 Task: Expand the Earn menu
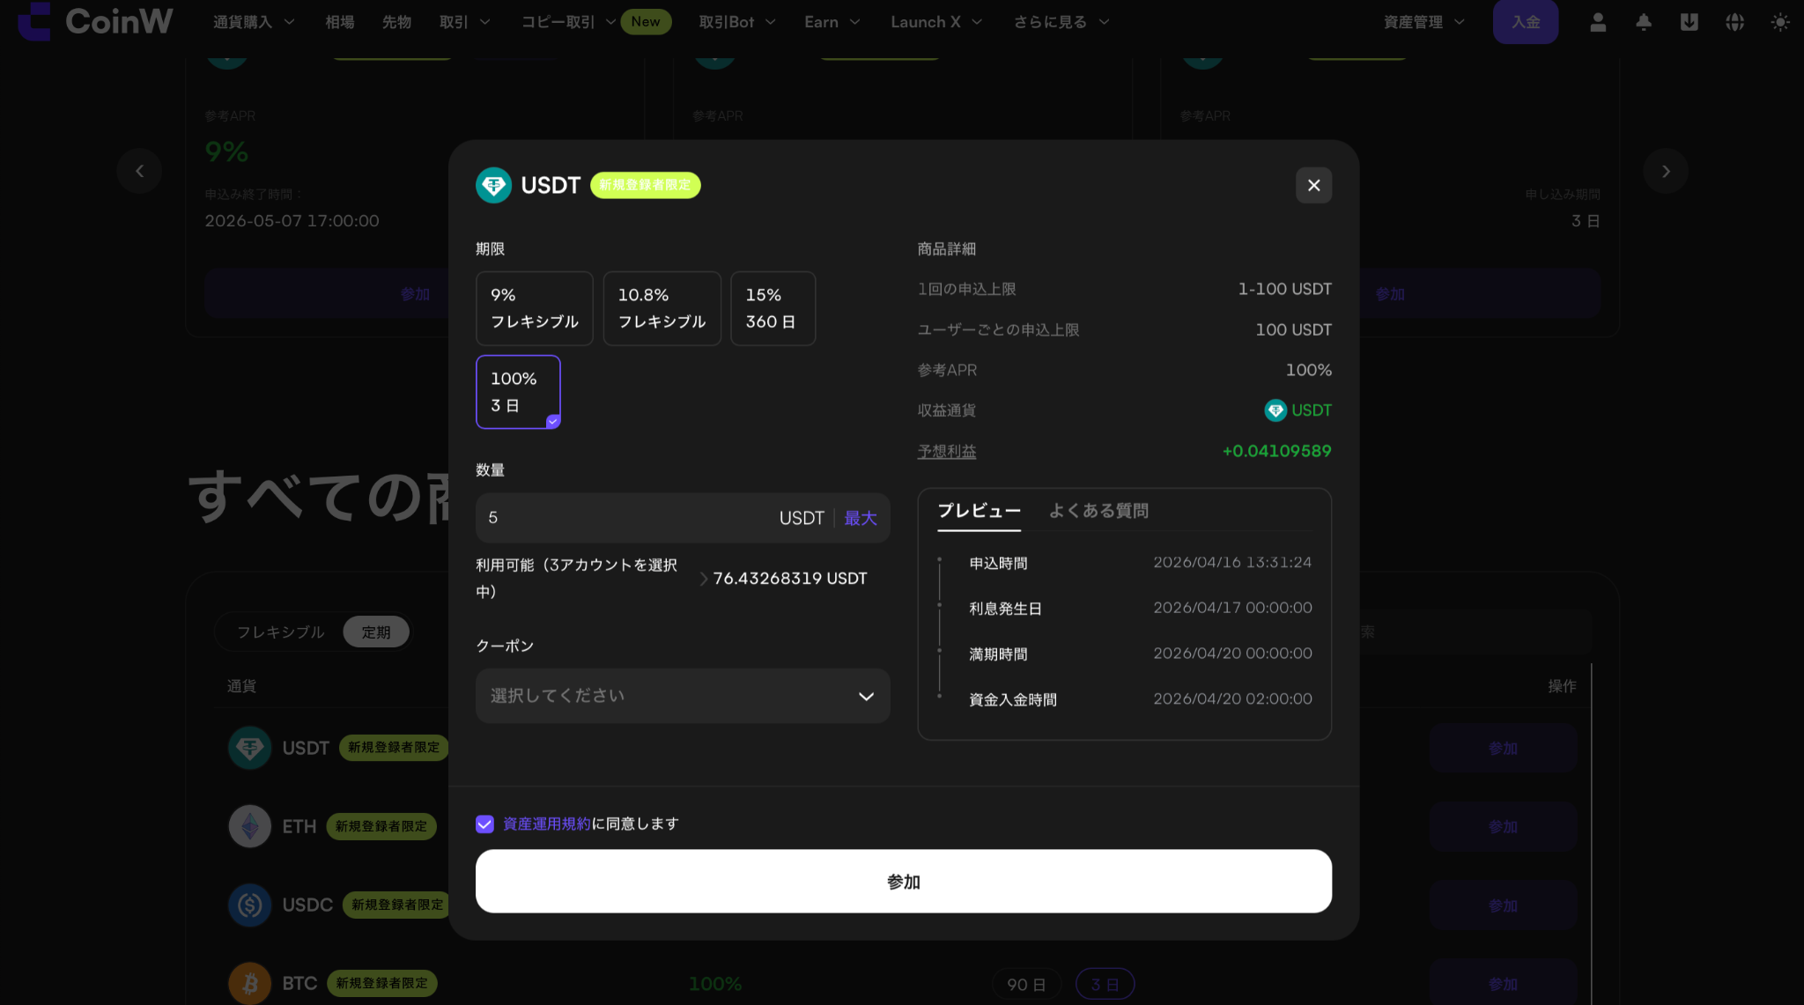[x=832, y=22]
